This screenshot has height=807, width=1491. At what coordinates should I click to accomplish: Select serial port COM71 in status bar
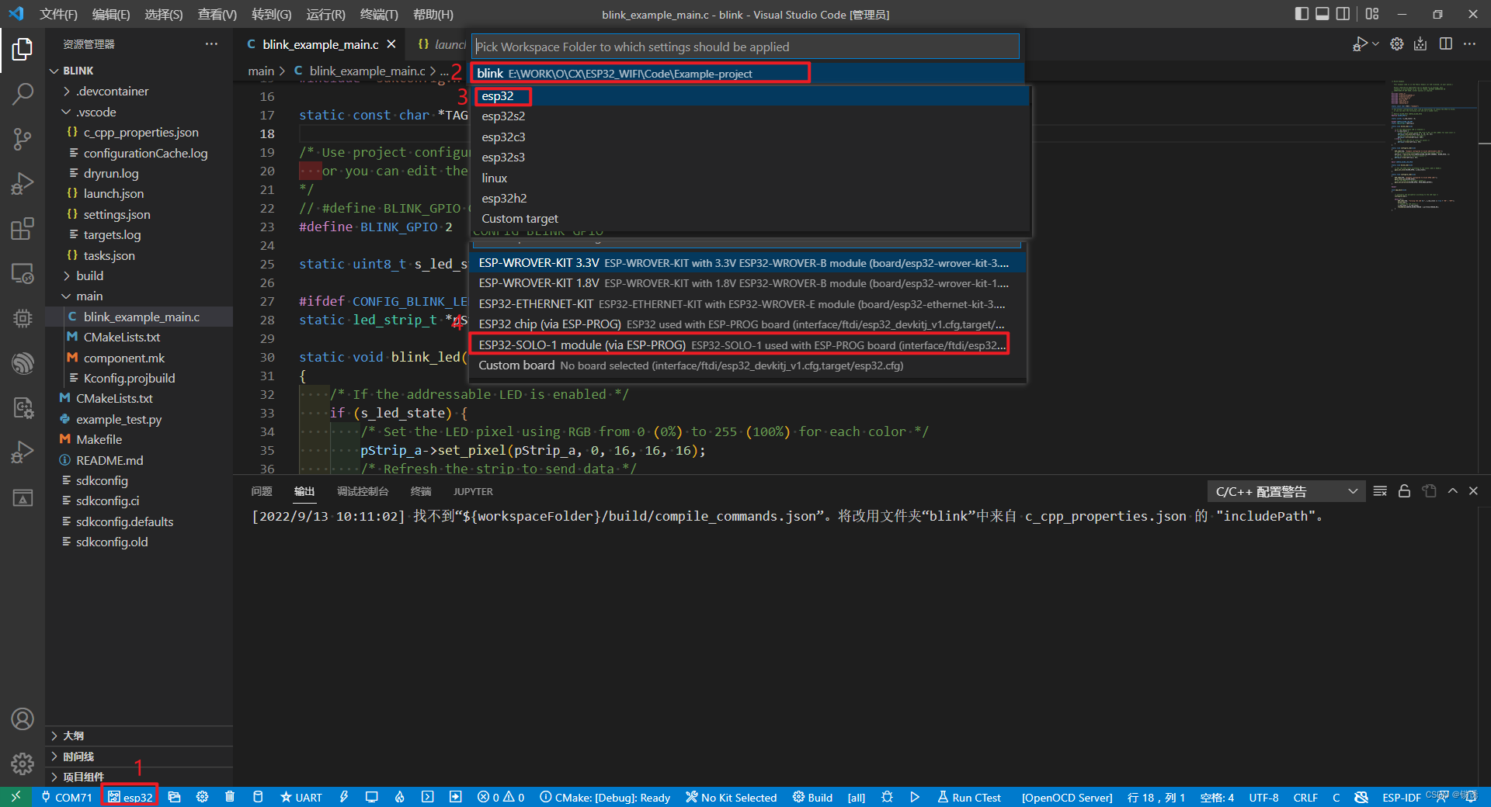pyautogui.click(x=67, y=797)
